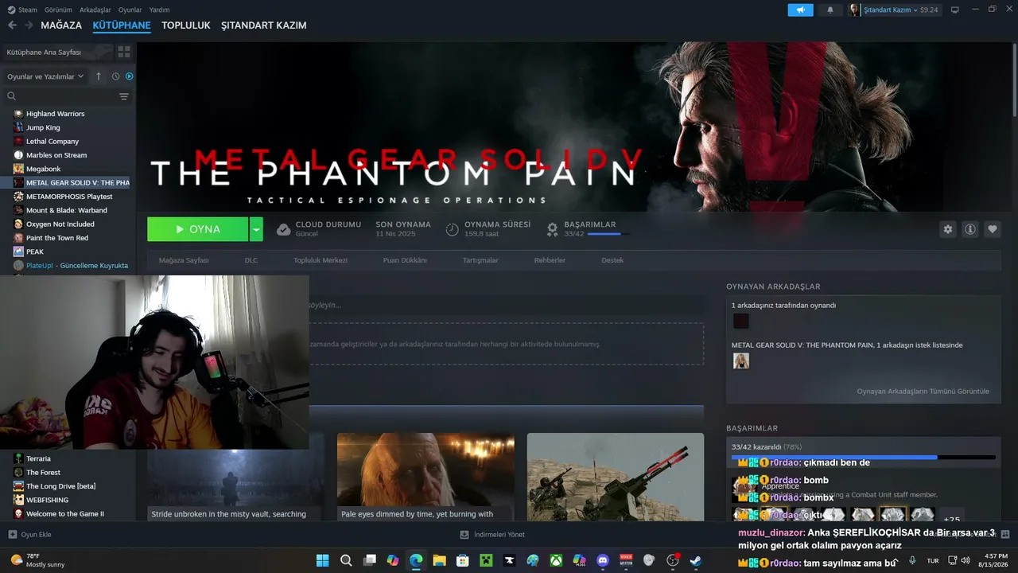Open Microsoft Edge from the taskbar
Screen dimensions: 1018x573
point(416,560)
